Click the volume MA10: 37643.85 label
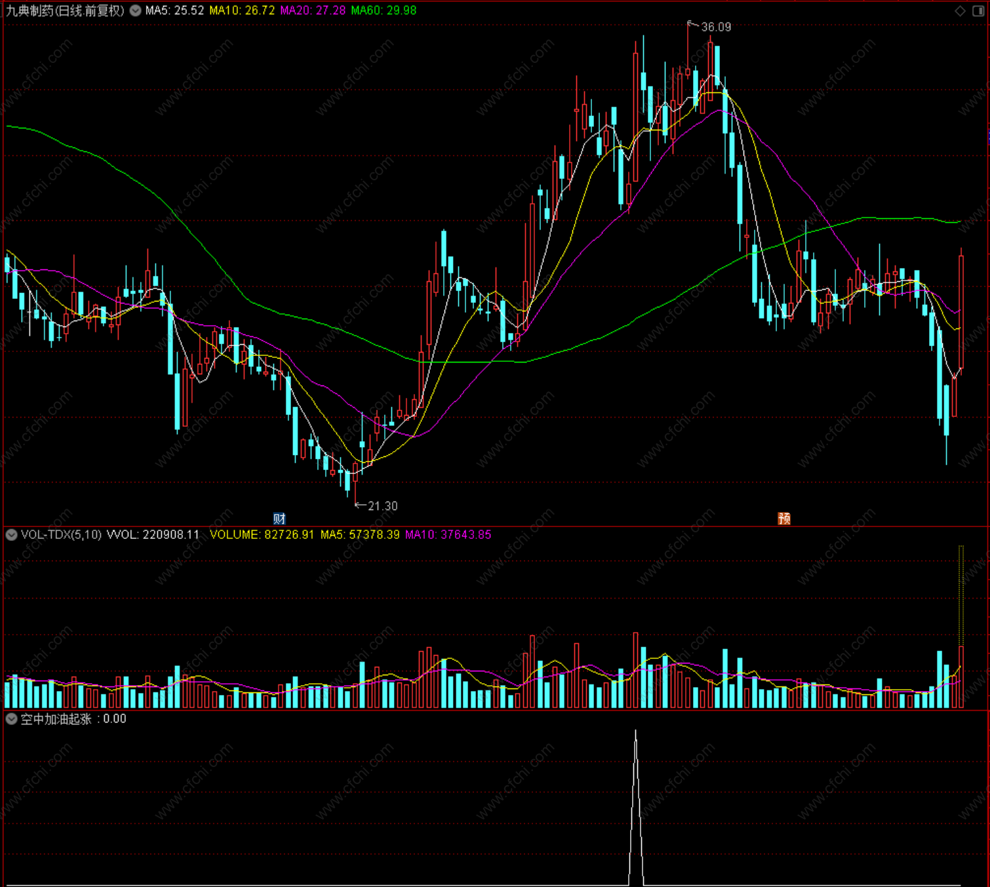Screen dimensions: 990x887 point(448,535)
